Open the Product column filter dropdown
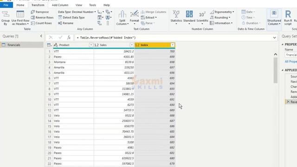 91,45
